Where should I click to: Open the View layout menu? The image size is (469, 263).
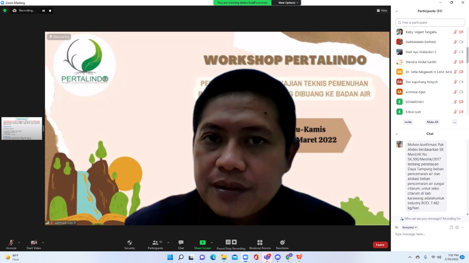click(x=382, y=11)
